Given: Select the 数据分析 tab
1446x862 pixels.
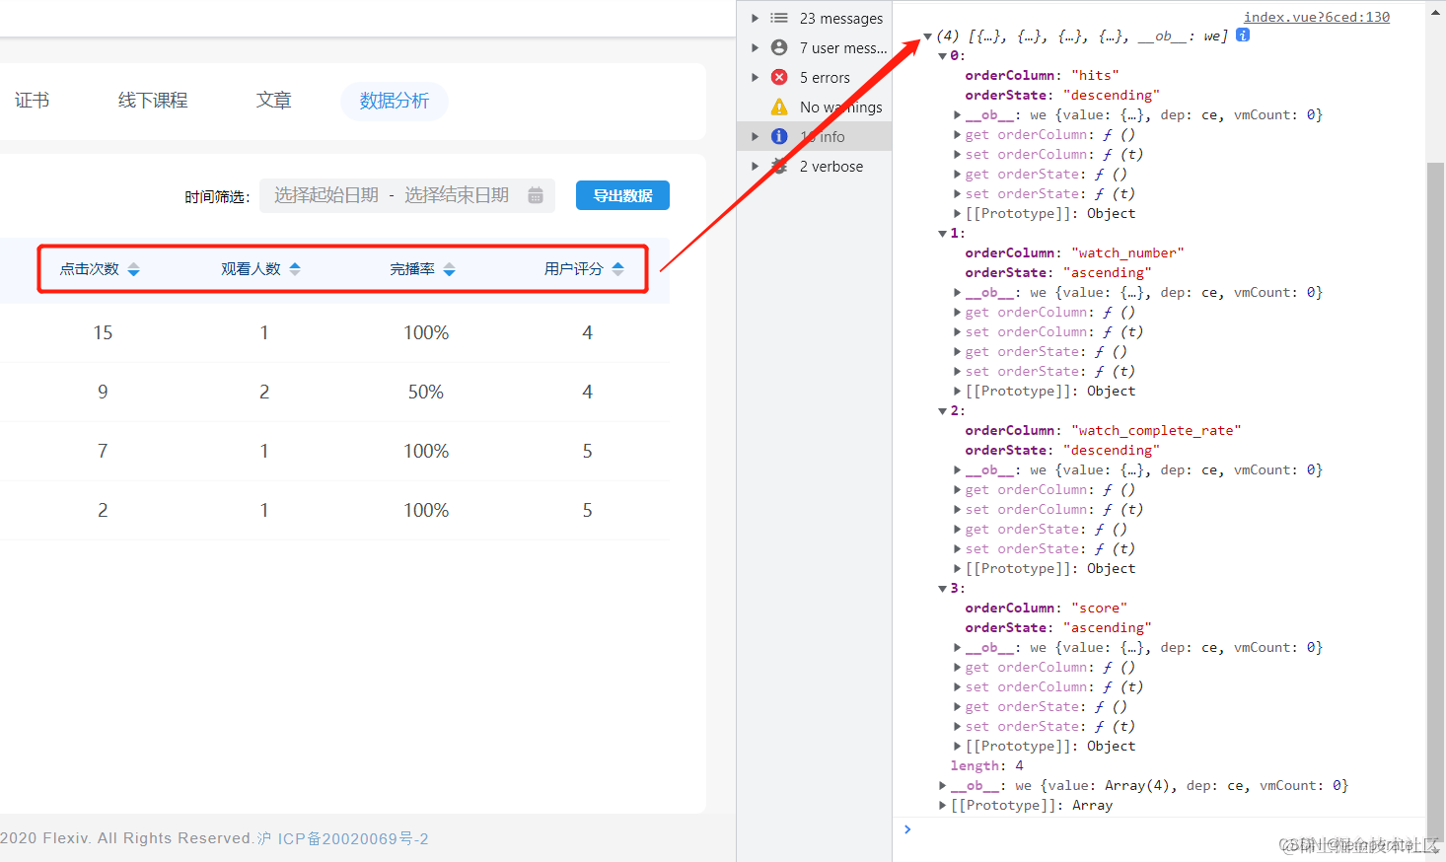Looking at the screenshot, I should click(395, 101).
